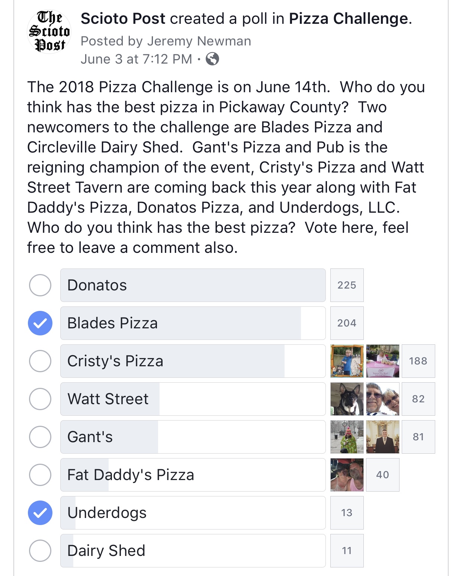Select the Cristy's Pizza radio option
The height and width of the screenshot is (576, 462).
(40, 361)
